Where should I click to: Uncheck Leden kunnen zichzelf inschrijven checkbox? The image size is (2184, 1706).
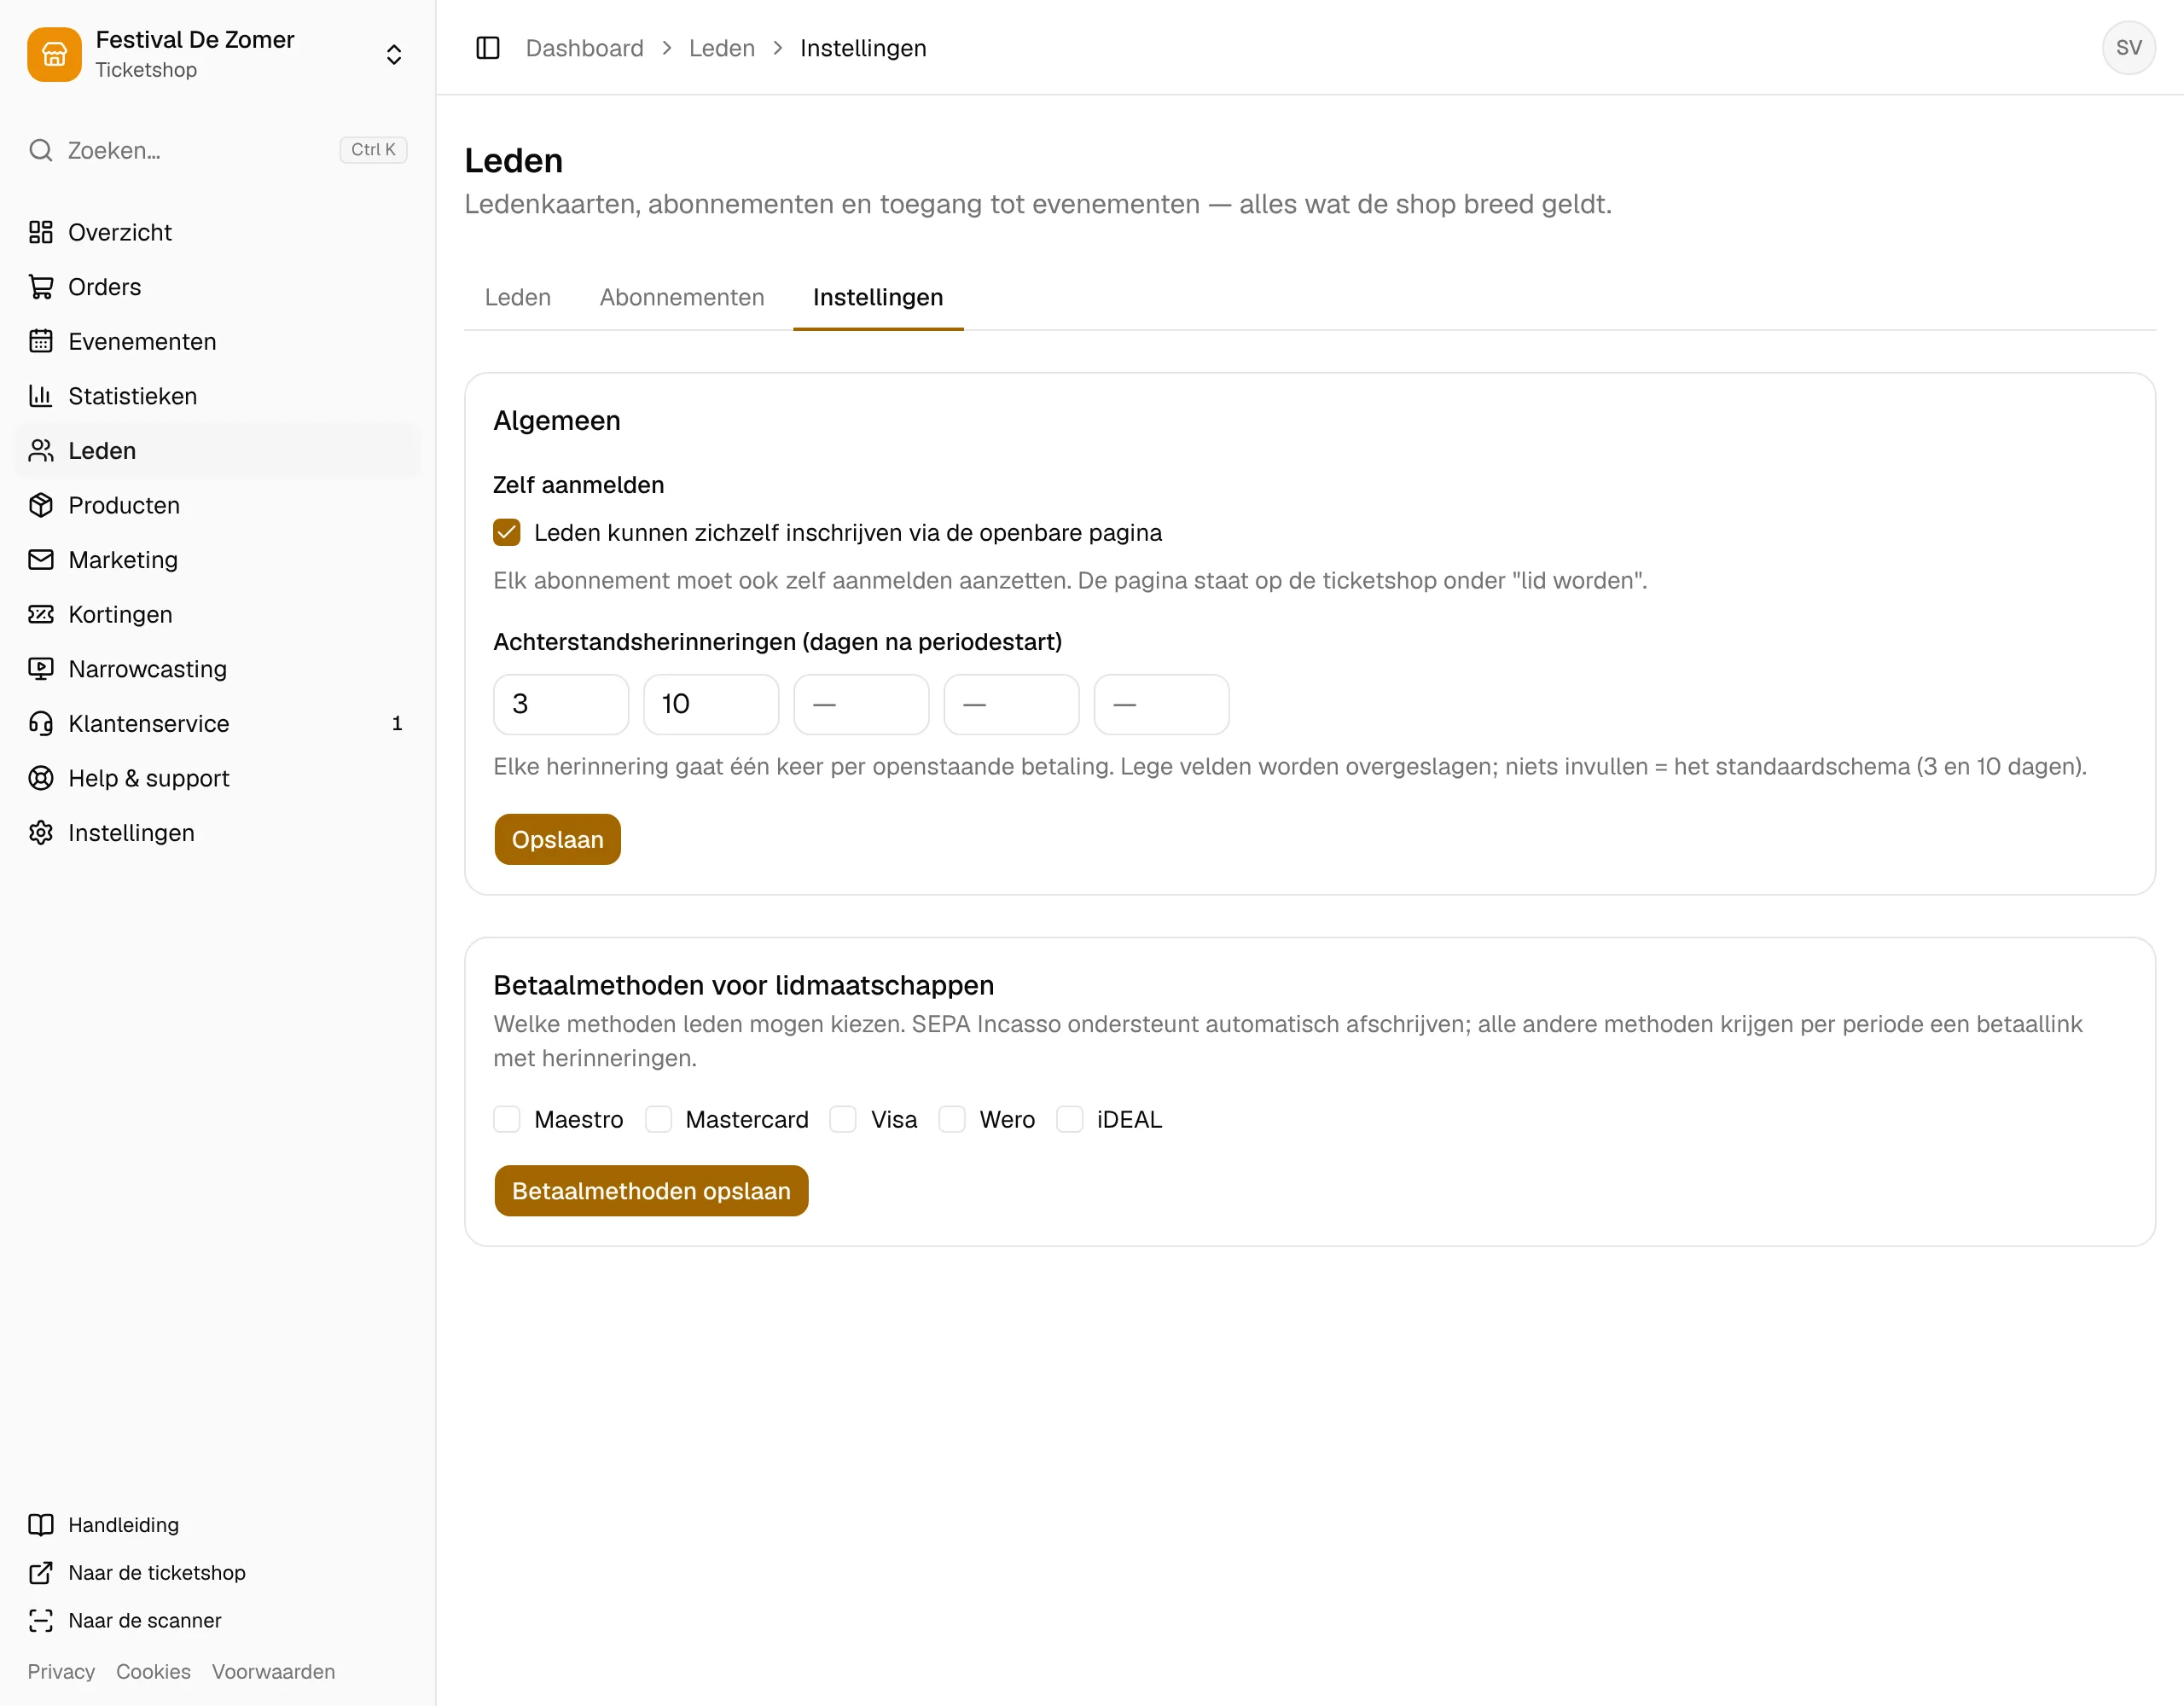coord(507,532)
